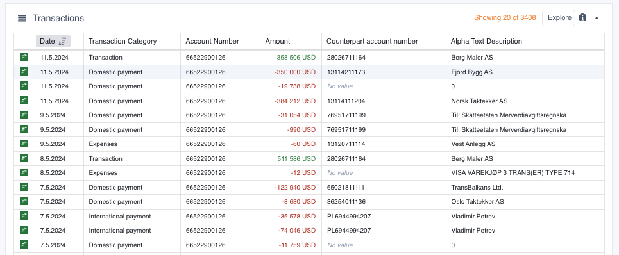619x255 pixels.
Task: Click Domestic payment on the -350 000 USD row
Action: point(115,72)
